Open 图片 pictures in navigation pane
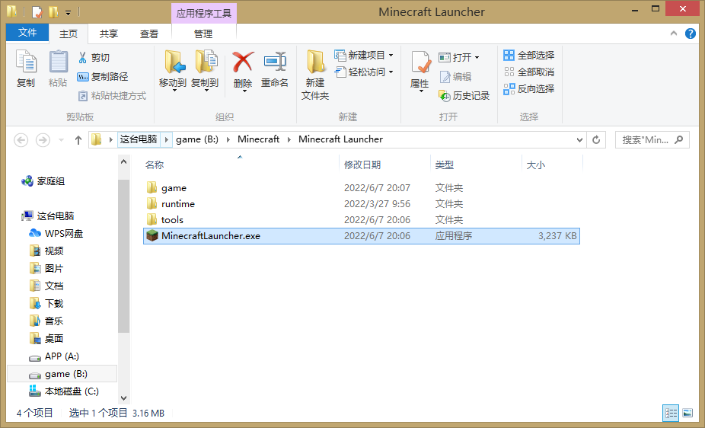 click(x=46, y=268)
